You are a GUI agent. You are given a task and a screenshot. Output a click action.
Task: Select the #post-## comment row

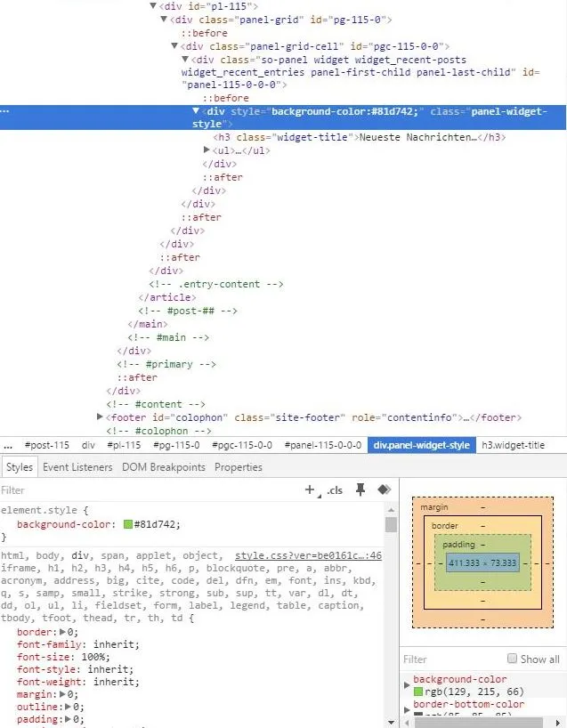click(x=188, y=311)
